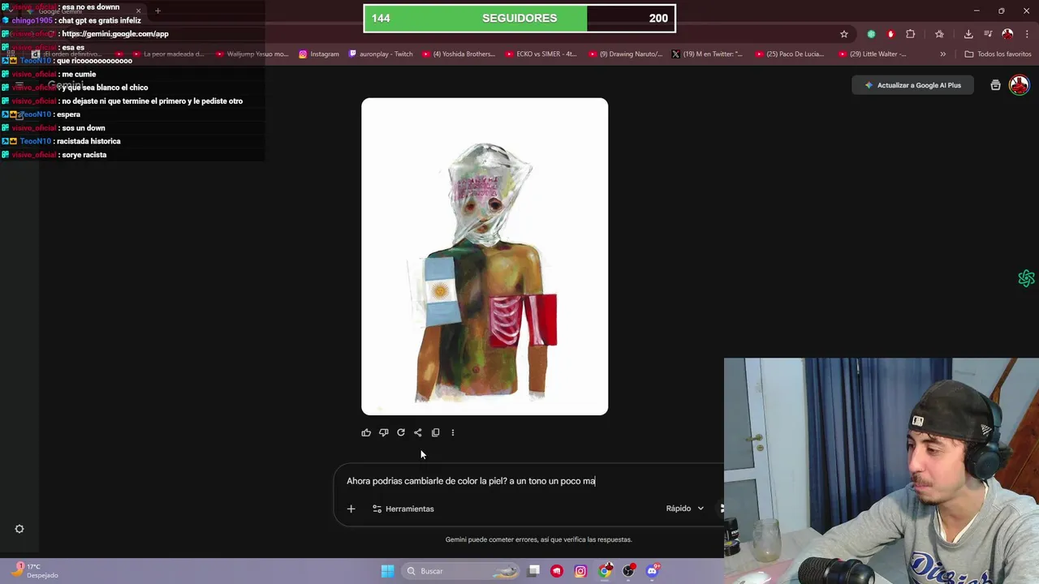The image size is (1039, 584).
Task: Open the media control icon in toolbar
Action: tap(988, 34)
